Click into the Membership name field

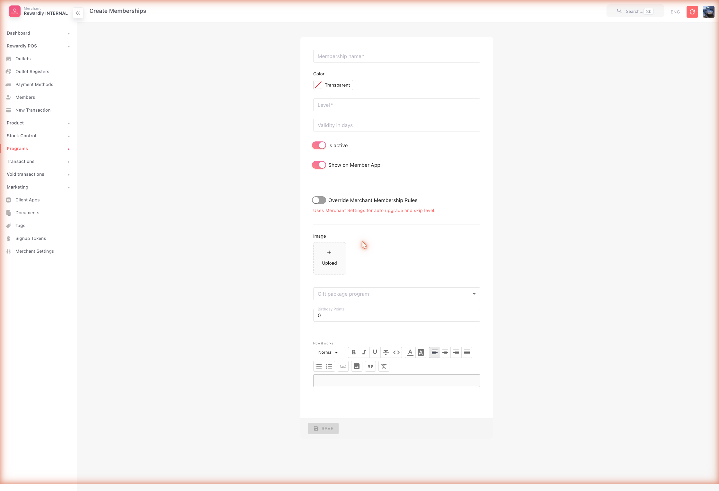tap(396, 56)
